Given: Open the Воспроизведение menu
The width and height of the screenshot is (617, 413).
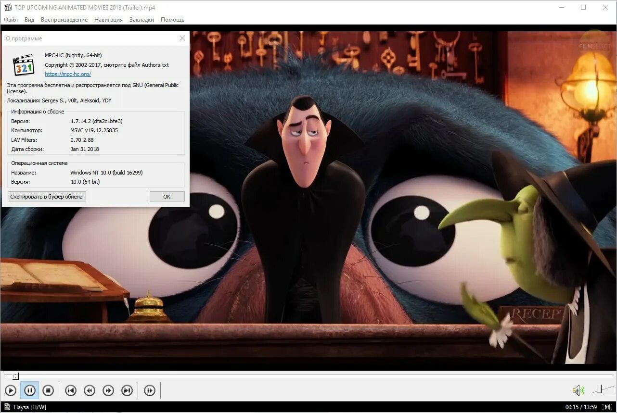Looking at the screenshot, I should click(x=64, y=20).
